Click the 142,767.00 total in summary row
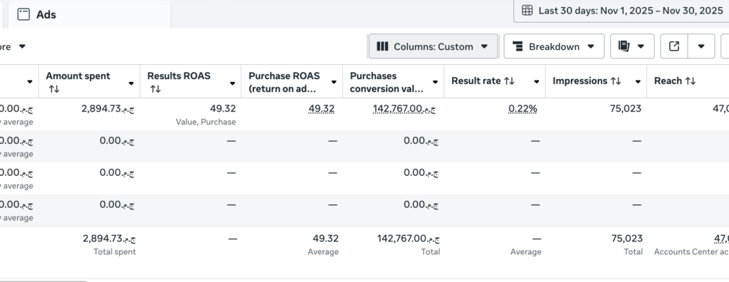729x282 pixels. coord(408,239)
